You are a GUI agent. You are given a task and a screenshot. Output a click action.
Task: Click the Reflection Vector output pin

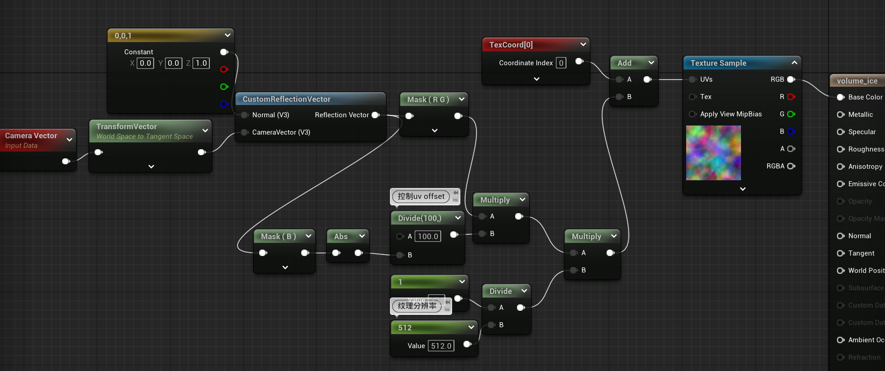[376, 115]
